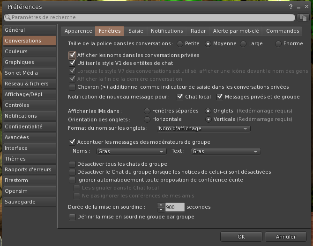Open the 'Format du nom sur les onglets' dropdown
313x246 pixels.
[203, 128]
